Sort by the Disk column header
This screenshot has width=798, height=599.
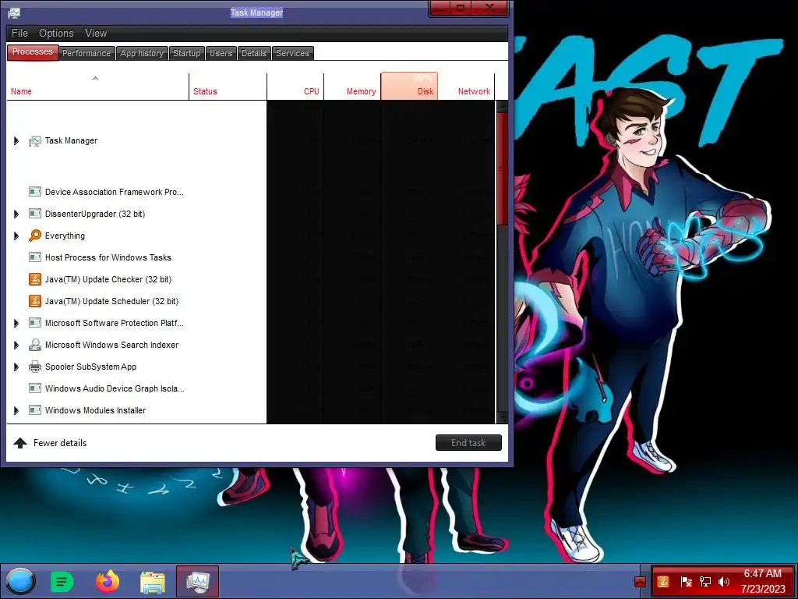click(409, 86)
